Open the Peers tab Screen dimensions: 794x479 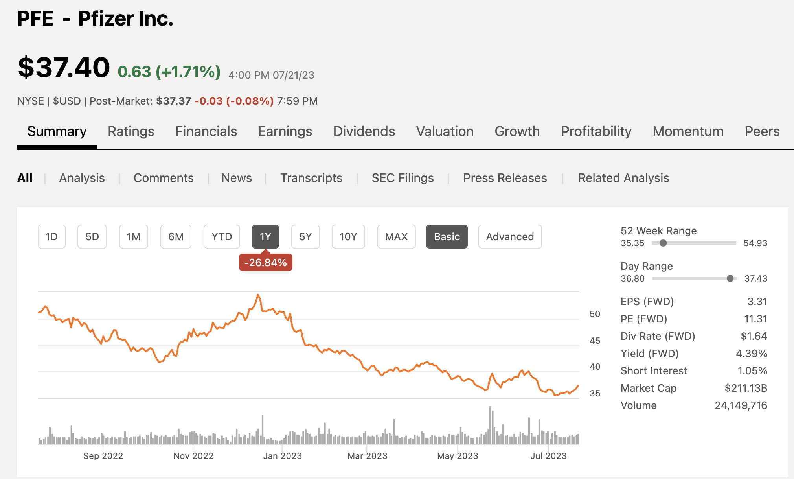(x=762, y=131)
